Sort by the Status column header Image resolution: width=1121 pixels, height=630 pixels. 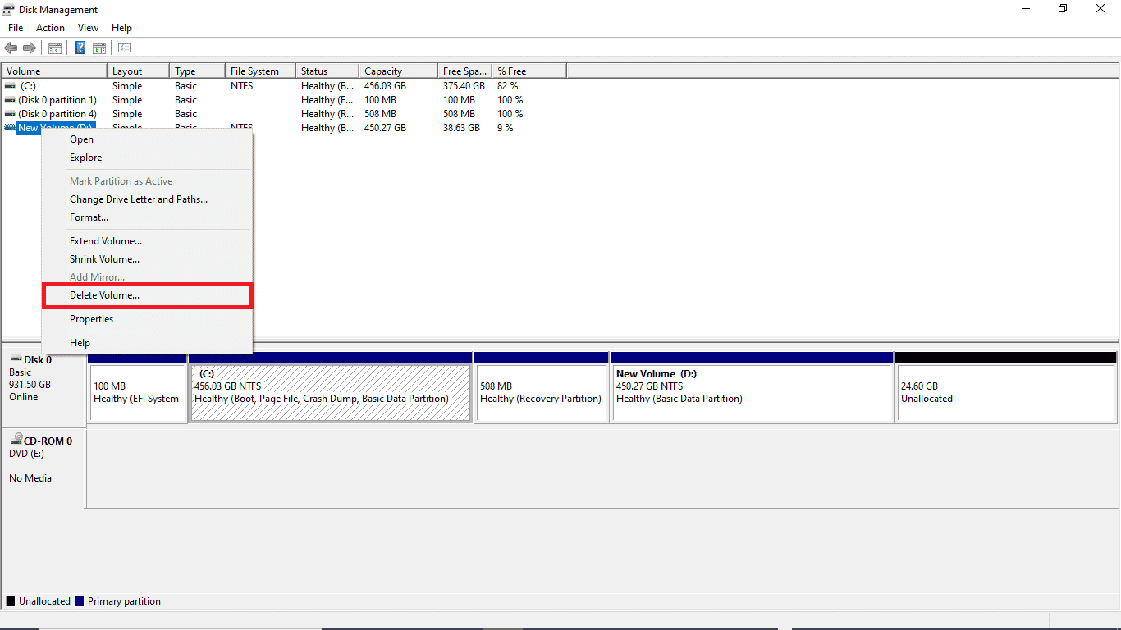click(x=327, y=71)
